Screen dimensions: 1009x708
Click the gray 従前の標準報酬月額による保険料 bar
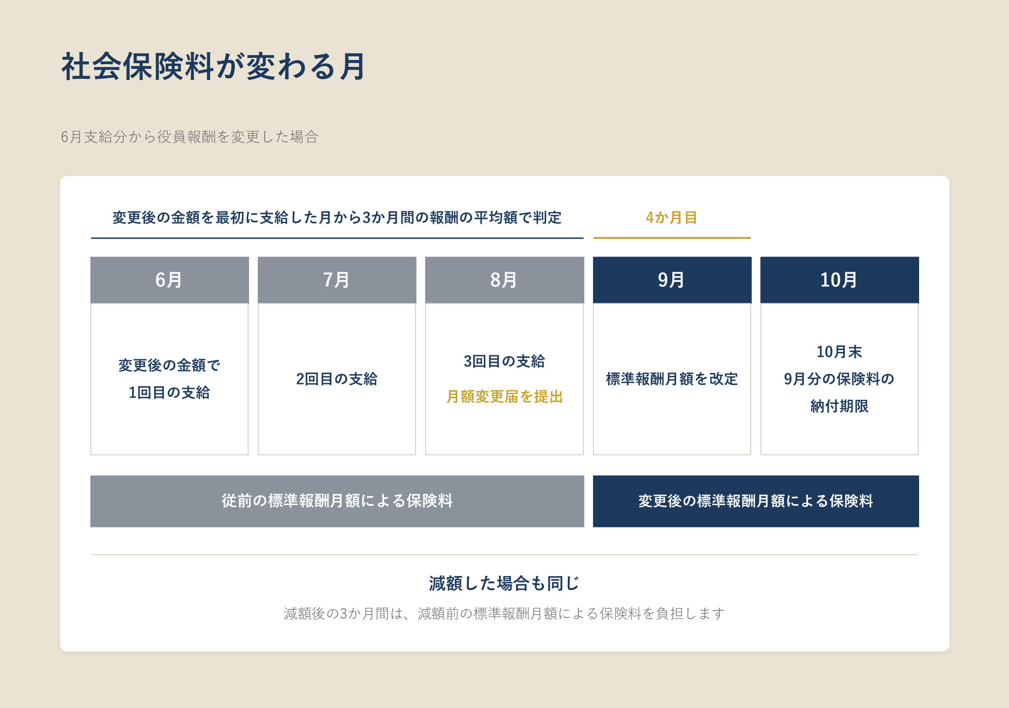point(337,501)
